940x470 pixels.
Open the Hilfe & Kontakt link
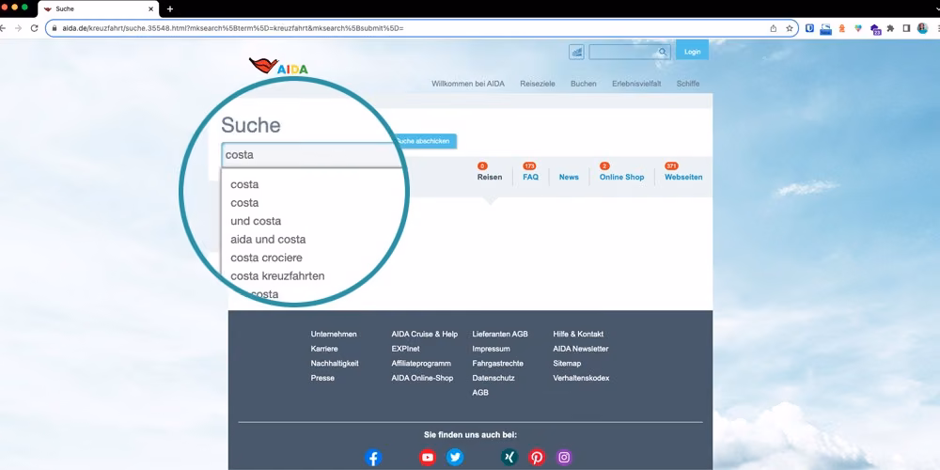pos(578,334)
